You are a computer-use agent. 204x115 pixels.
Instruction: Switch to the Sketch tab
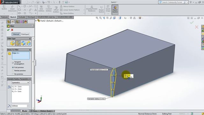pyautogui.click(x=13, y=17)
